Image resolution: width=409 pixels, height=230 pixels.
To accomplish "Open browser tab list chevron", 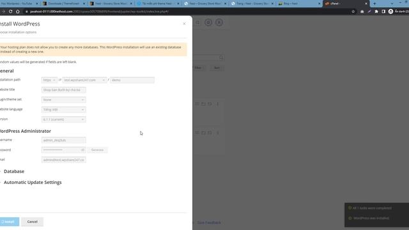I will (392, 4).
